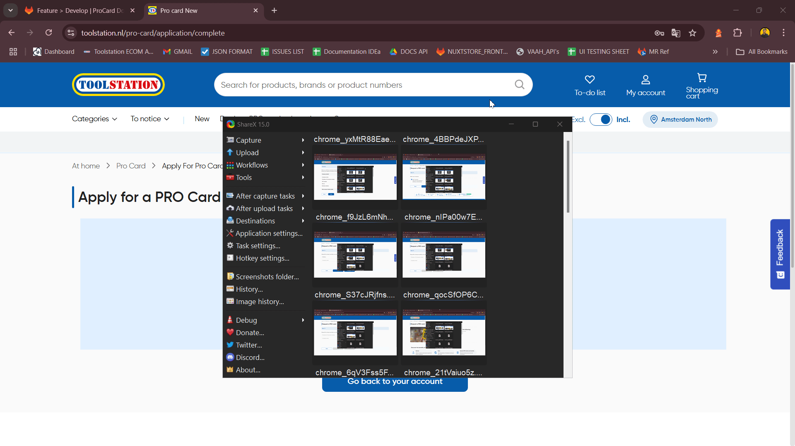Image resolution: width=795 pixels, height=446 pixels.
Task: Open After capture tasks submenu
Action: coord(265,196)
